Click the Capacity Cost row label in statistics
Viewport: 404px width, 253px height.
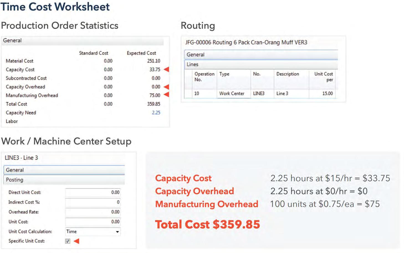pos(20,70)
